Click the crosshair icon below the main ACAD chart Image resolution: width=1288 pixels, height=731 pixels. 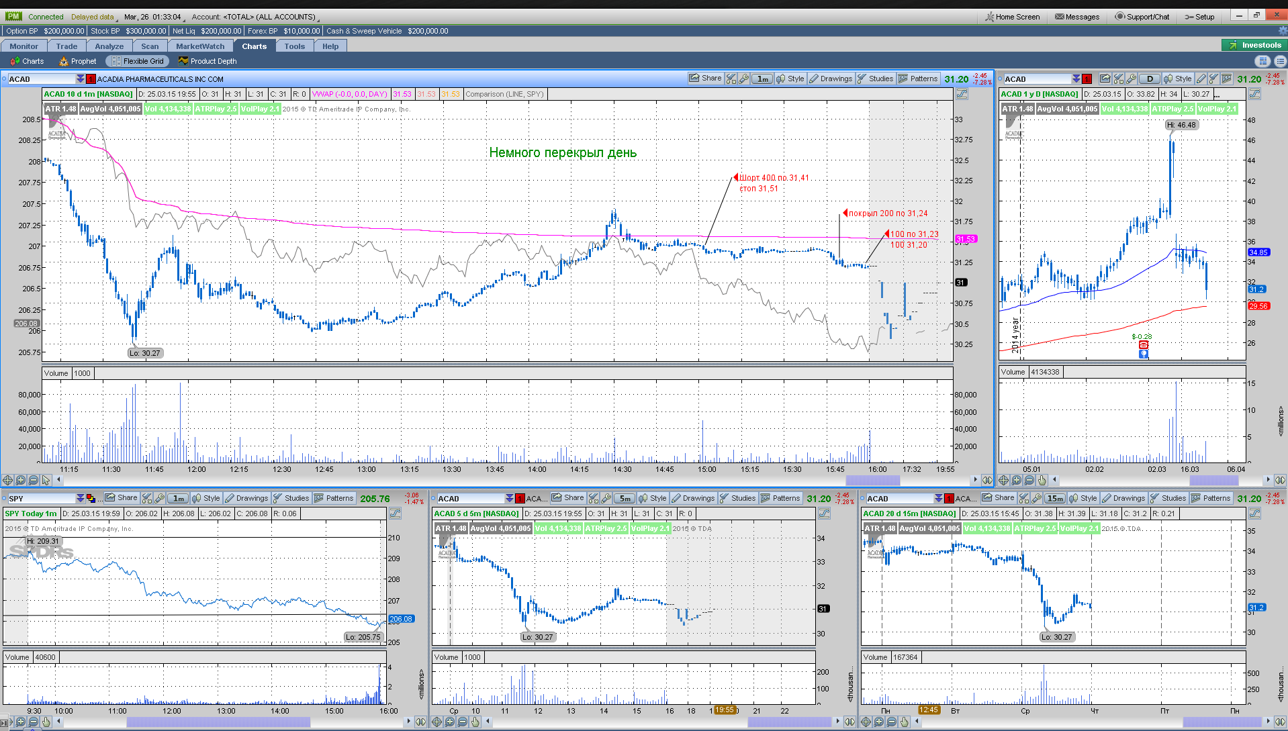[x=7, y=480]
